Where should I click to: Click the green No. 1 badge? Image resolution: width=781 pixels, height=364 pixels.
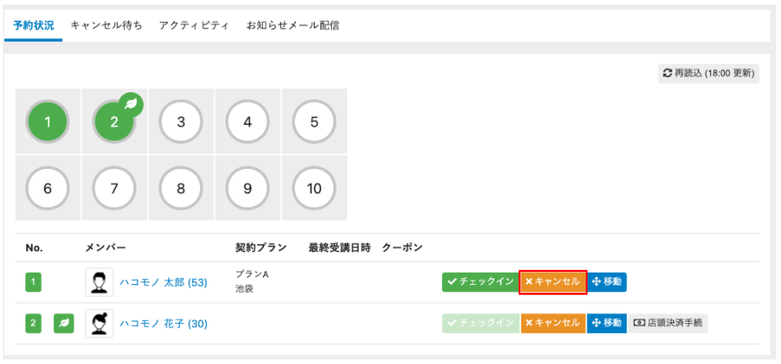[33, 282]
